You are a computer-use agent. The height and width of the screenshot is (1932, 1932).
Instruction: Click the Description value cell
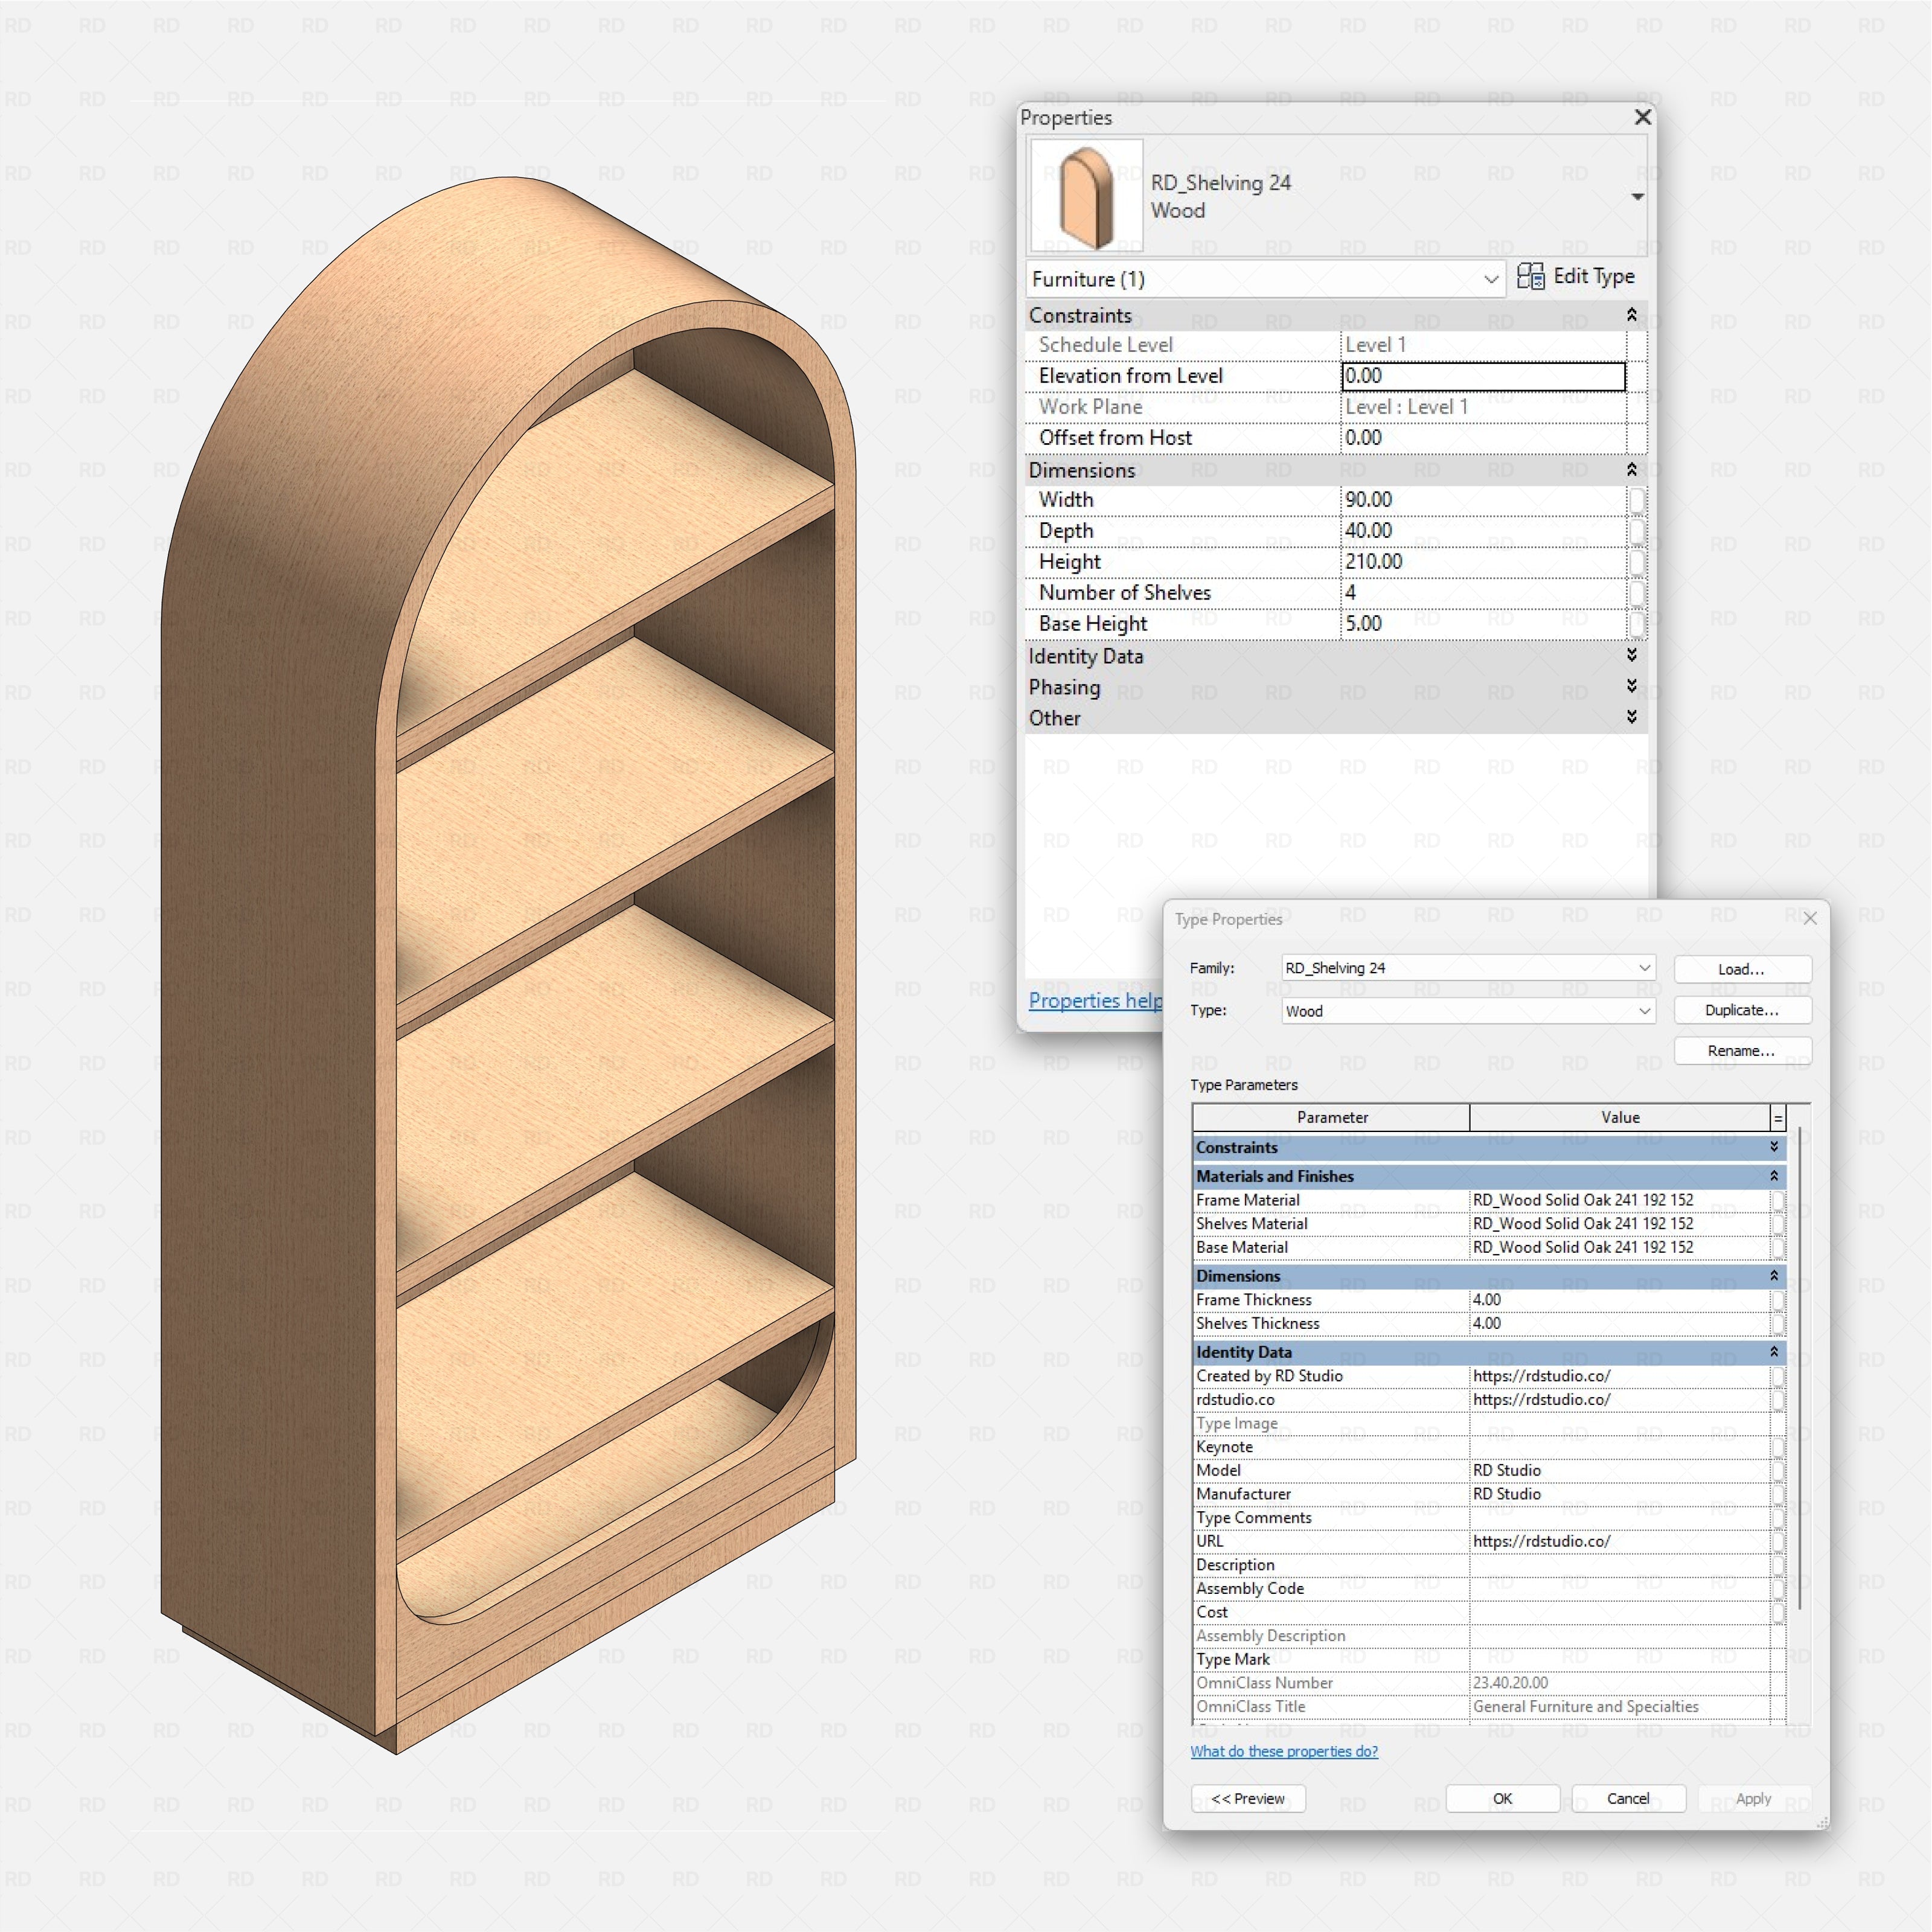pos(1619,1565)
